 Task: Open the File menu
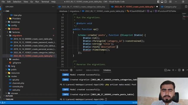click(x=3, y=2)
